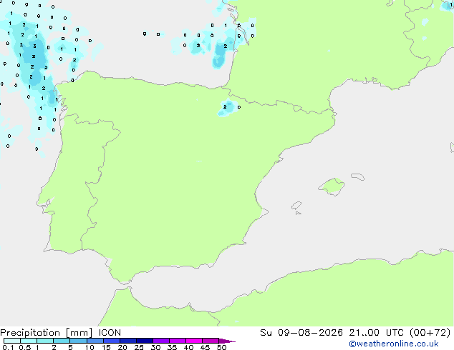The width and height of the screenshot is (454, 350).
Task: Click legend swatch between 25 and 30
Action: click(x=144, y=341)
